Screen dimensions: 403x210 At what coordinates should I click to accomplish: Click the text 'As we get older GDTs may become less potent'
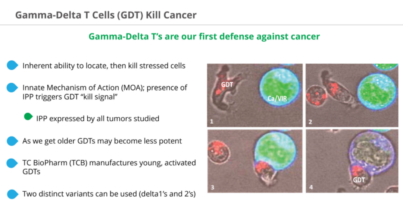click(102, 141)
